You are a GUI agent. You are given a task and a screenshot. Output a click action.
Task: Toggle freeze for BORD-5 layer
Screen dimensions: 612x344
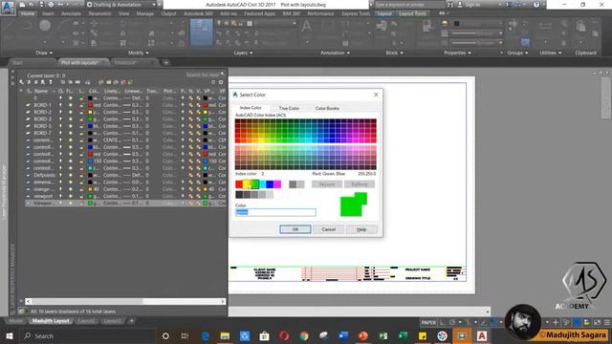pyautogui.click(x=70, y=126)
